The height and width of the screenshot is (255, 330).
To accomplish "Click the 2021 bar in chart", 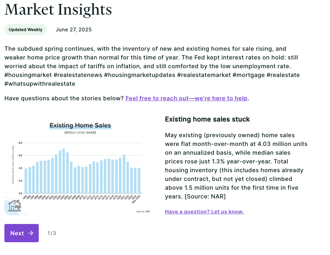I will click(x=124, y=174).
